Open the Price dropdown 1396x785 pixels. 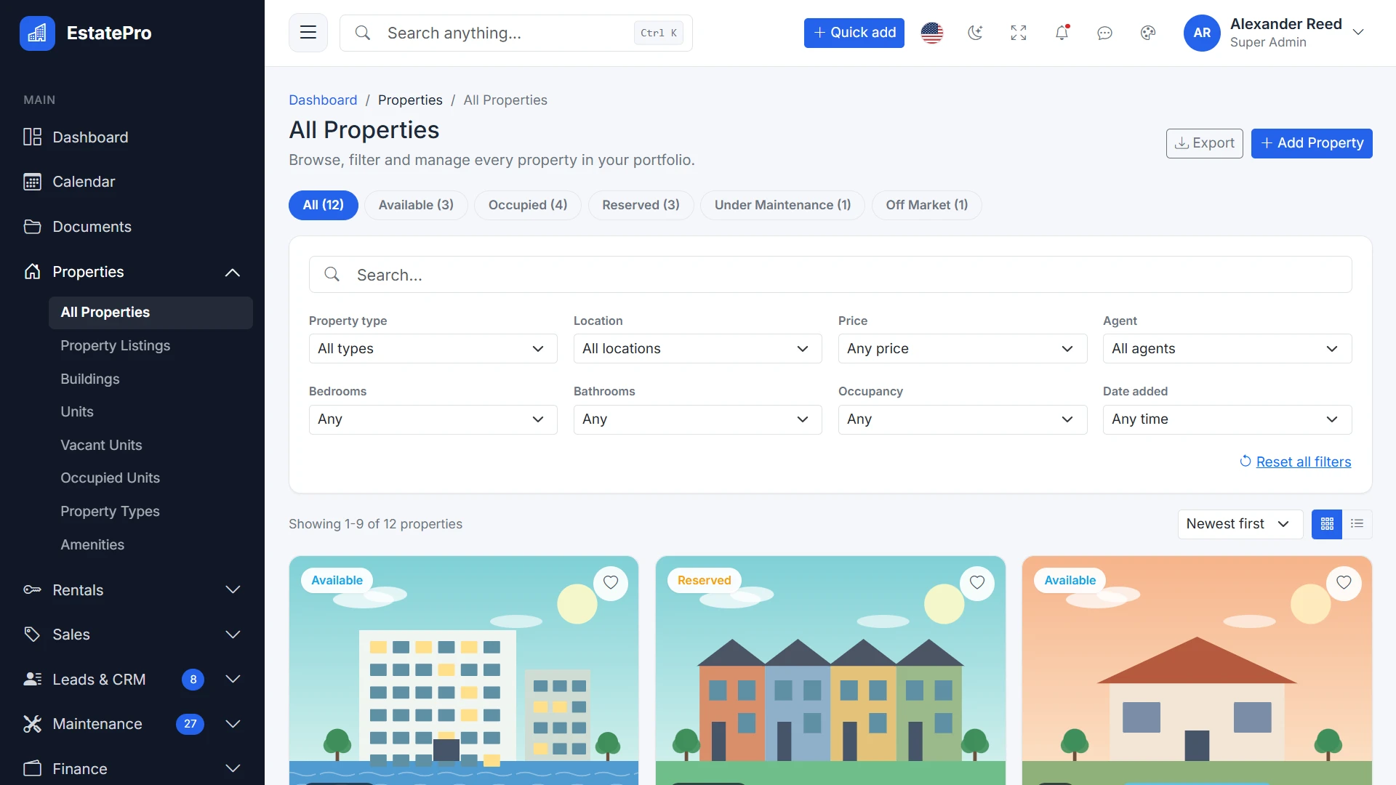point(962,349)
